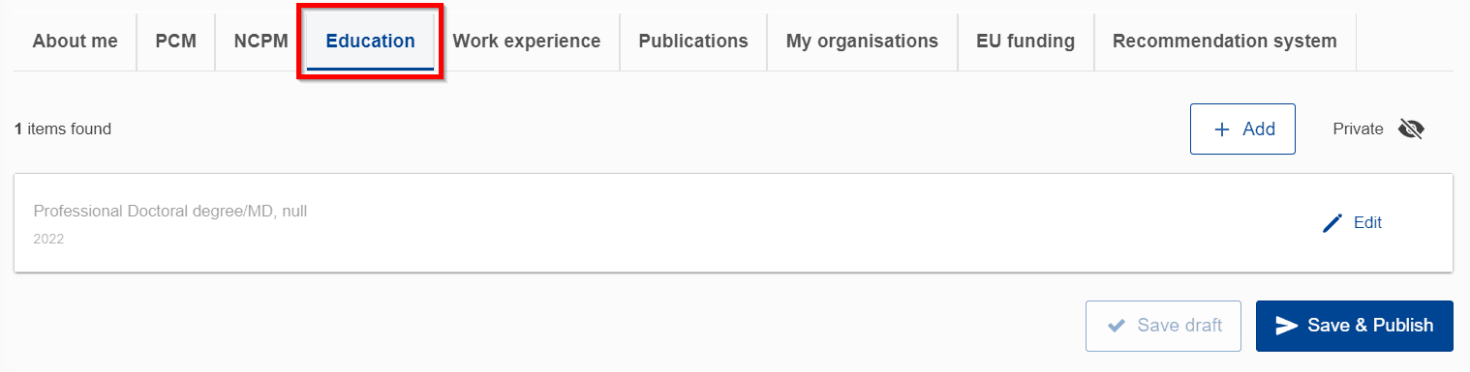Click the Save draft button
1470x372 pixels.
1164,326
